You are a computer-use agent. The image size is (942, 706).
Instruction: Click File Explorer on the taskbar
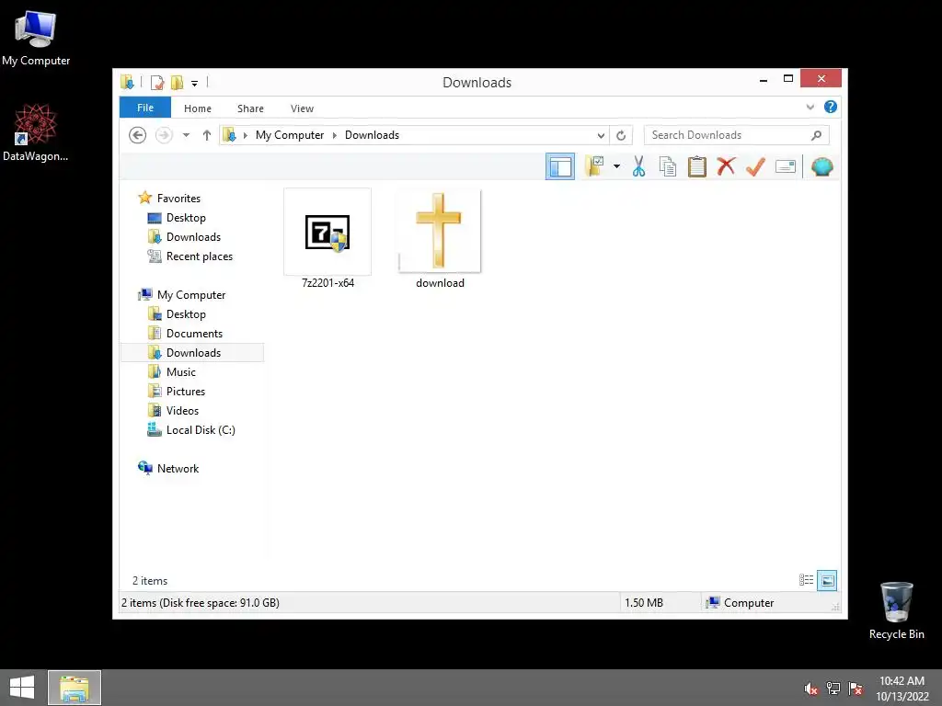click(75, 688)
